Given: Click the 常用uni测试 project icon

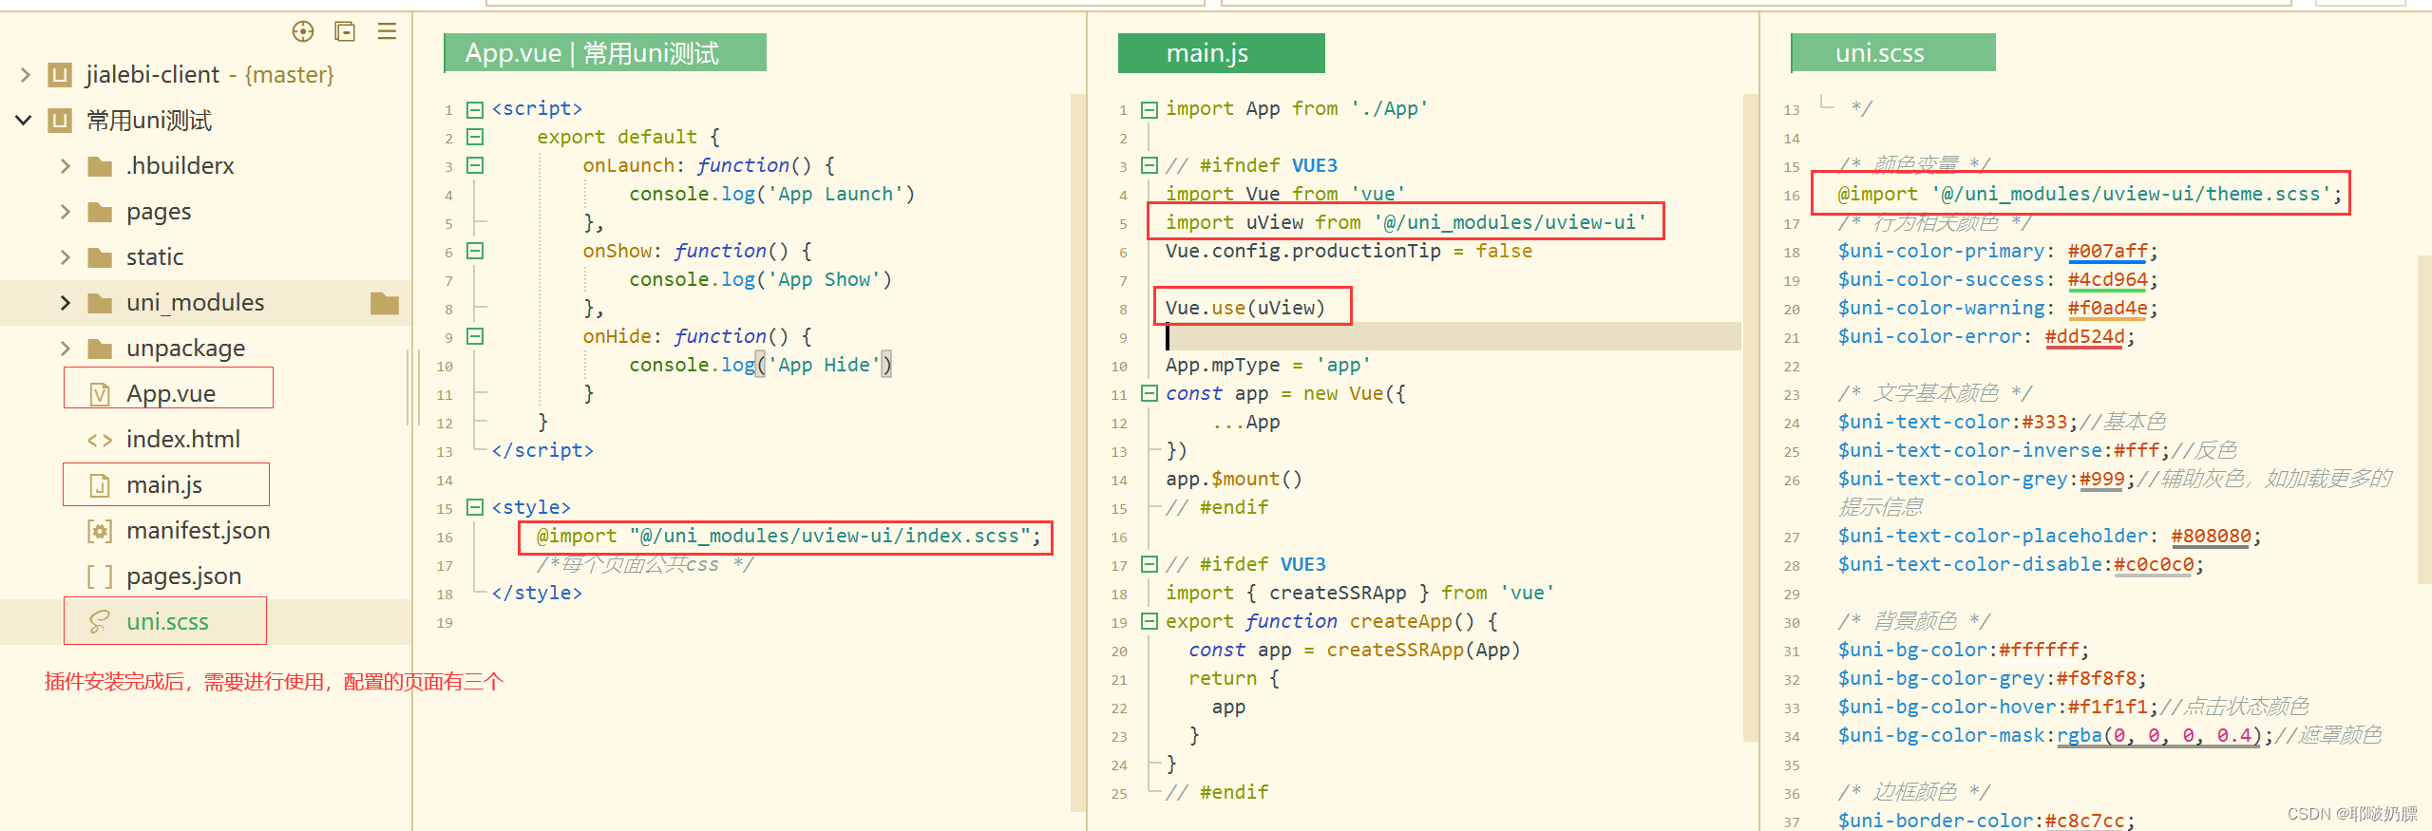Looking at the screenshot, I should (x=60, y=120).
